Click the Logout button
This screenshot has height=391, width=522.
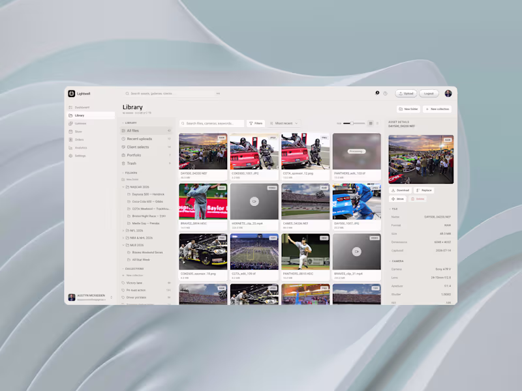click(x=429, y=93)
